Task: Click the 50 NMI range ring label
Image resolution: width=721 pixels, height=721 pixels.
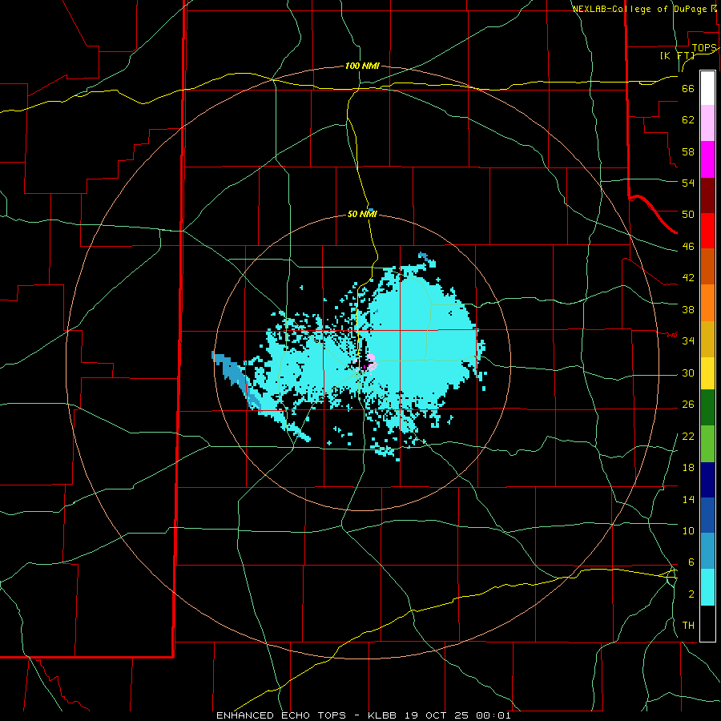Action: pyautogui.click(x=362, y=214)
